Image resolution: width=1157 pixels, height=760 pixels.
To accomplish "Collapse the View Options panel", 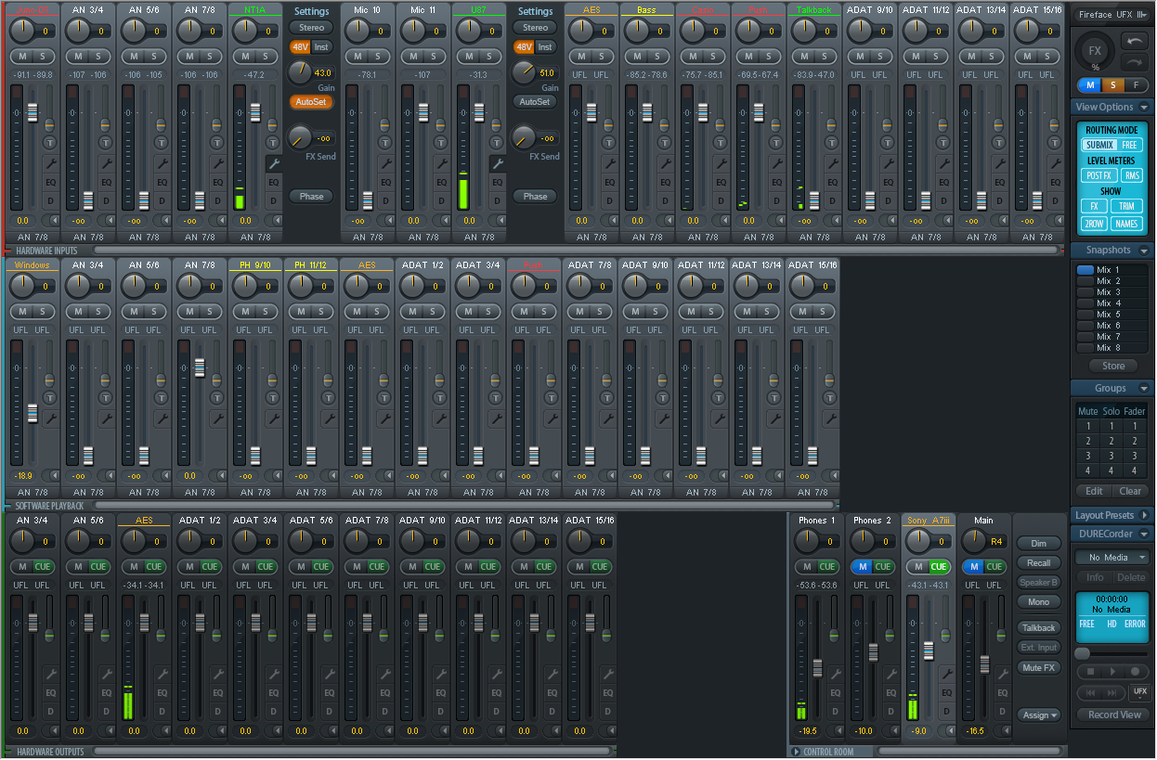I will pyautogui.click(x=1145, y=108).
